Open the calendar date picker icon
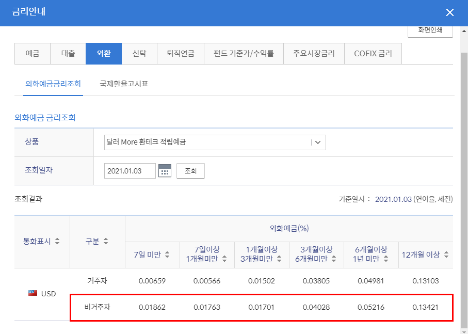468x334 pixels. coord(165,171)
